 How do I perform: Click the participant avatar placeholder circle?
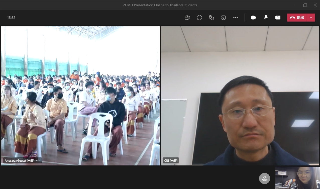pos(265,178)
